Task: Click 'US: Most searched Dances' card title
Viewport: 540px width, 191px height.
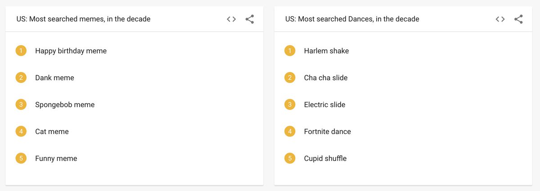Action: pos(352,19)
